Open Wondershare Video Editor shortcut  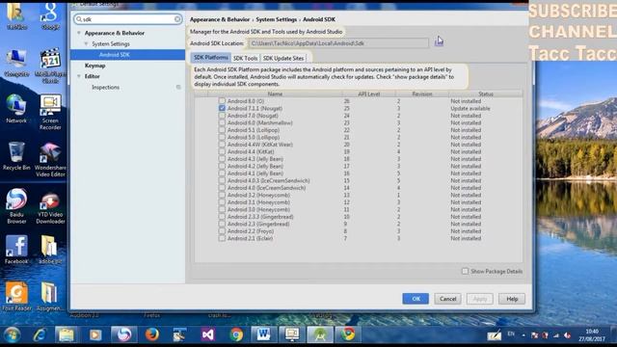[50, 159]
